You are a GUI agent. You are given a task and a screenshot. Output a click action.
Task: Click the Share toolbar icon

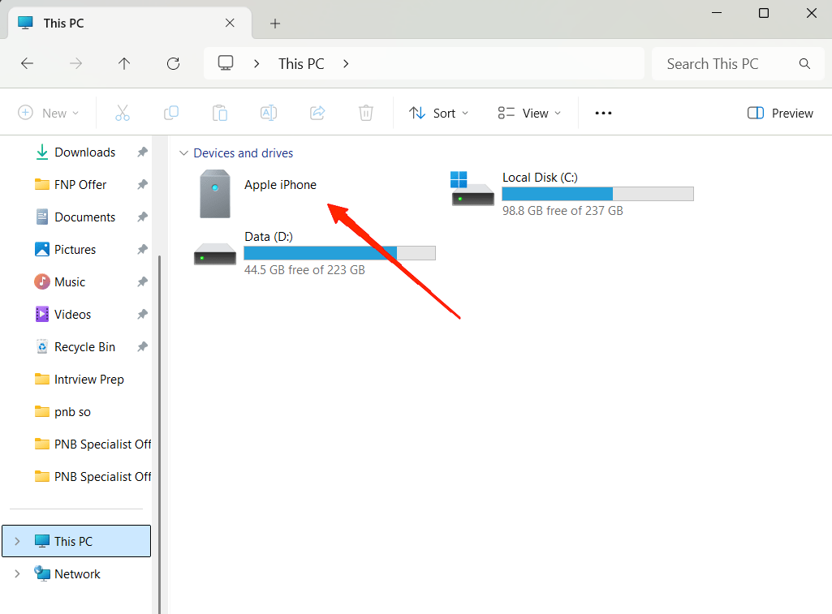click(317, 113)
